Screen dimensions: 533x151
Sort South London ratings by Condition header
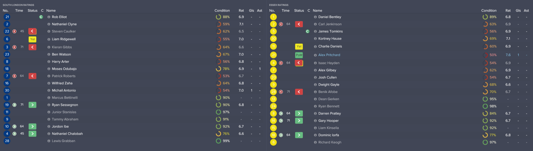click(222, 11)
